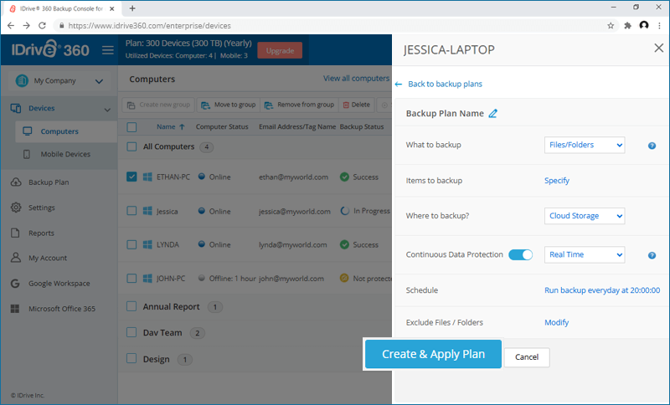Uncheck the ETHAN-PC checkbox
The image size is (670, 405).
[x=131, y=177]
